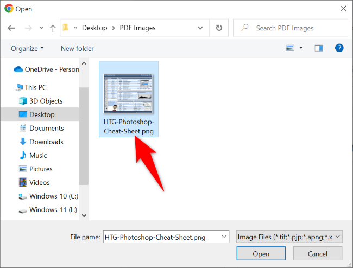Click the Open button
Viewport: 353px width, 268px height.
[261, 253]
